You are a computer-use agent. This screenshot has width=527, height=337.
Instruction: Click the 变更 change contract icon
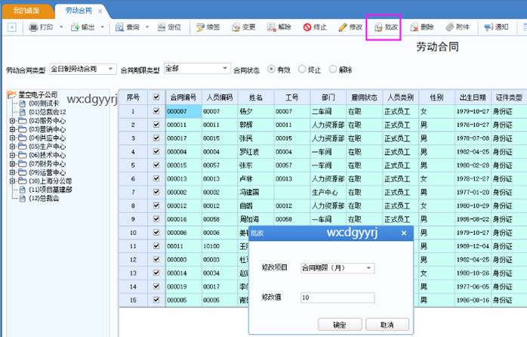pyautogui.click(x=236, y=27)
